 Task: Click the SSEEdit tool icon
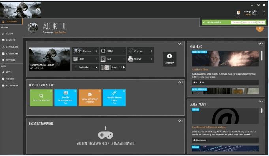click(103, 51)
